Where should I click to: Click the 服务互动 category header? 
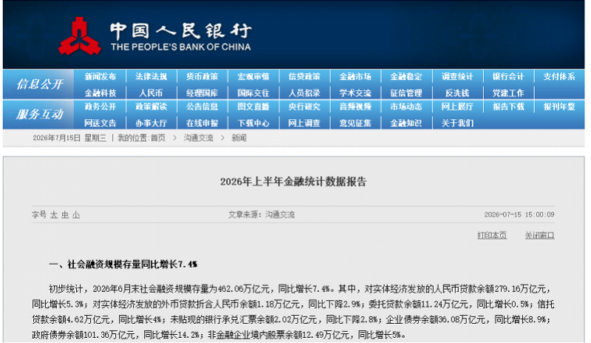click(x=39, y=115)
